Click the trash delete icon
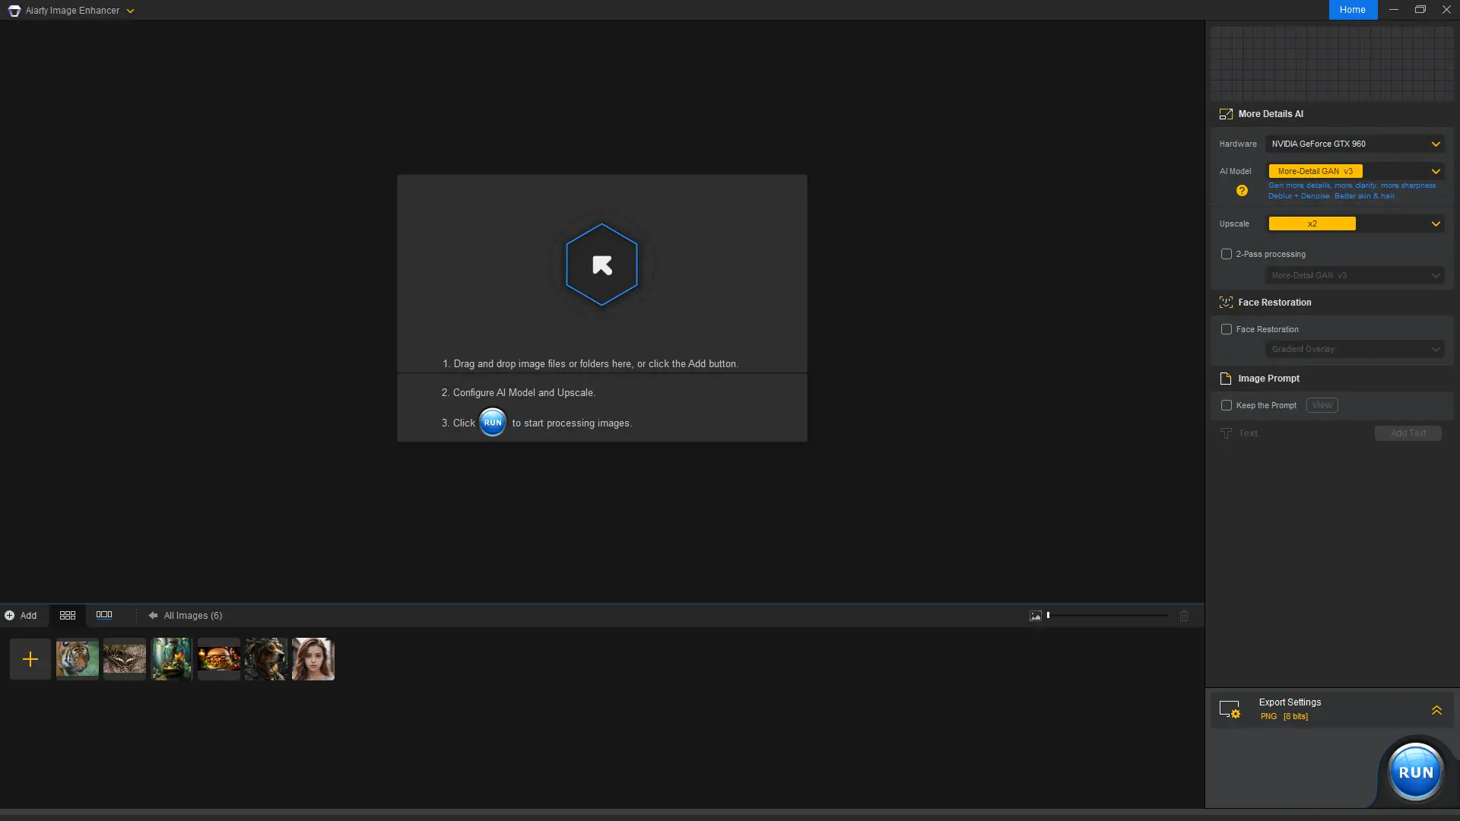The image size is (1460, 821). (1184, 616)
